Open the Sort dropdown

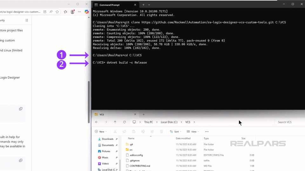(175, 131)
